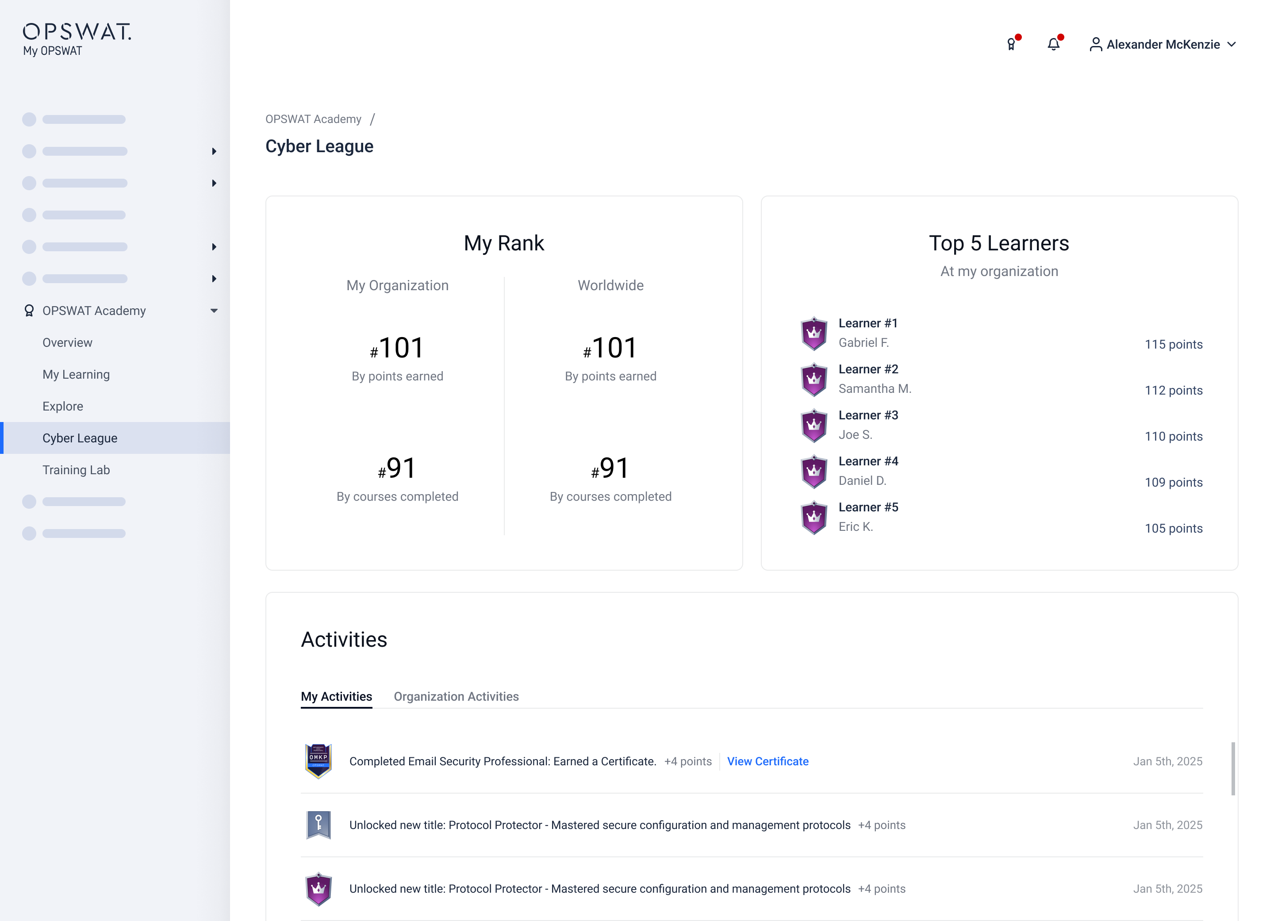Open the View Certificate link

pos(767,761)
